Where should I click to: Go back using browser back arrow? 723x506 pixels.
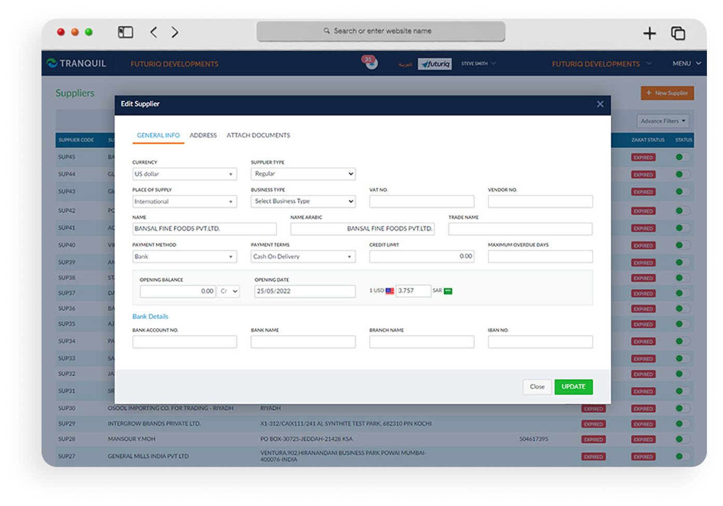pos(154,32)
